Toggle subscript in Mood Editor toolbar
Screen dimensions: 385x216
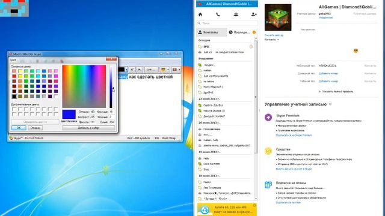(x=139, y=70)
